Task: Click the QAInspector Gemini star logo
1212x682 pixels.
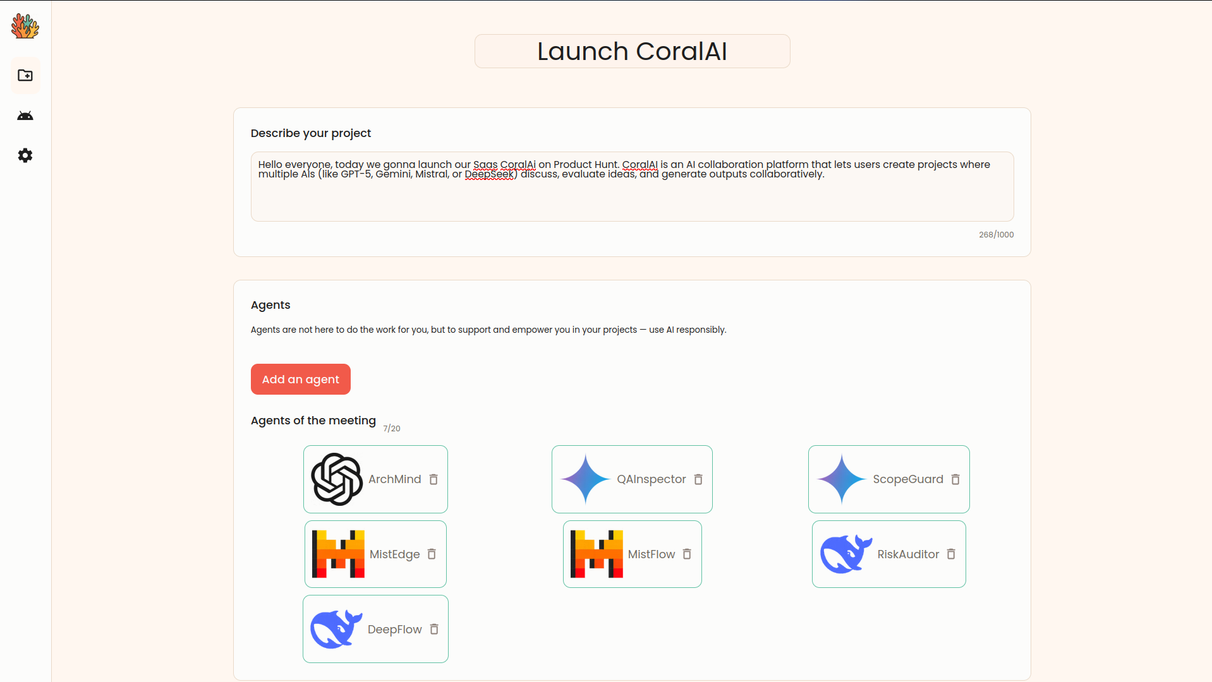Action: click(x=585, y=479)
